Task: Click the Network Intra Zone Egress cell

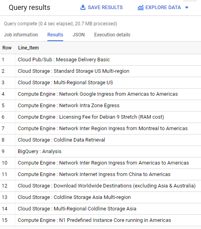Action: [69, 106]
